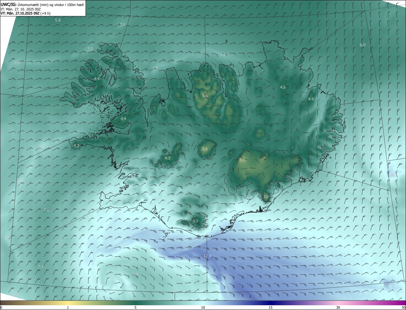Click the 4.7 value near south coast
Image resolution: width=406 pixels, height=310 pixels.
pos(195,222)
